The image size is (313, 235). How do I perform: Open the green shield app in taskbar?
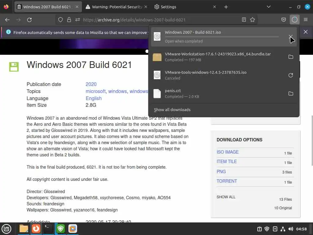point(61,229)
